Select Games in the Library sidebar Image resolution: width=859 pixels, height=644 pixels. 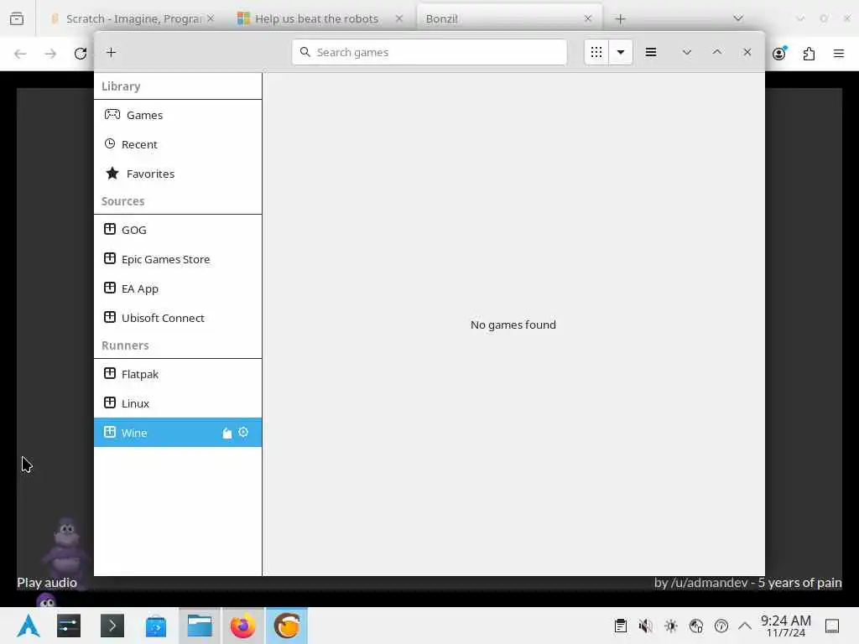(x=178, y=115)
